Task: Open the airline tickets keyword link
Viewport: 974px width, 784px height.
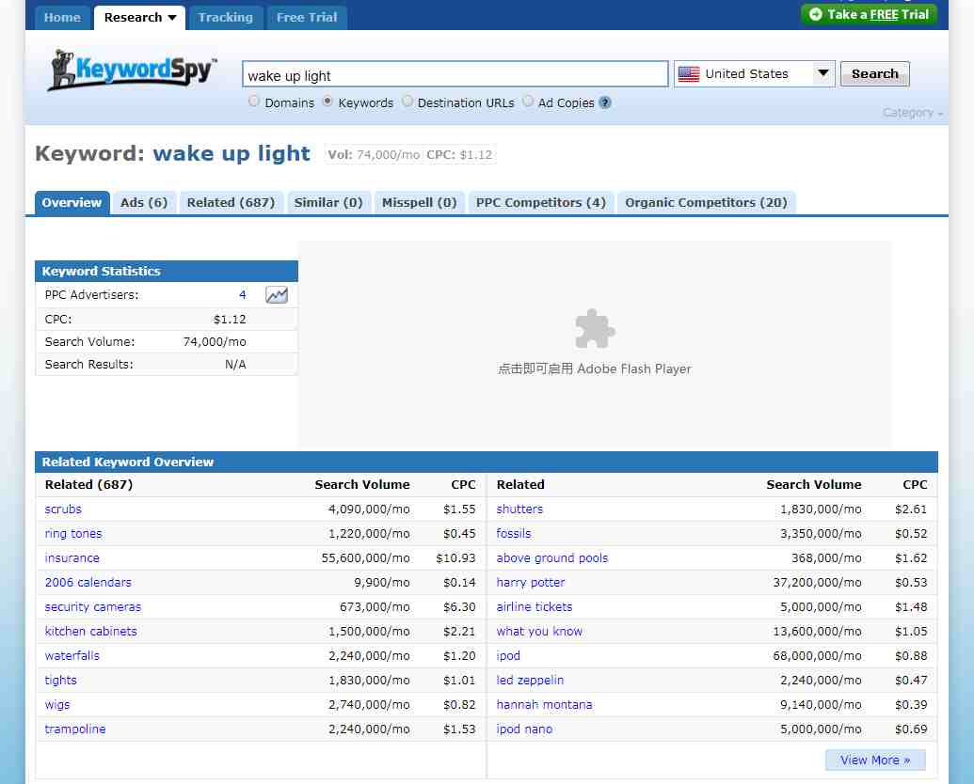Action: (x=535, y=606)
